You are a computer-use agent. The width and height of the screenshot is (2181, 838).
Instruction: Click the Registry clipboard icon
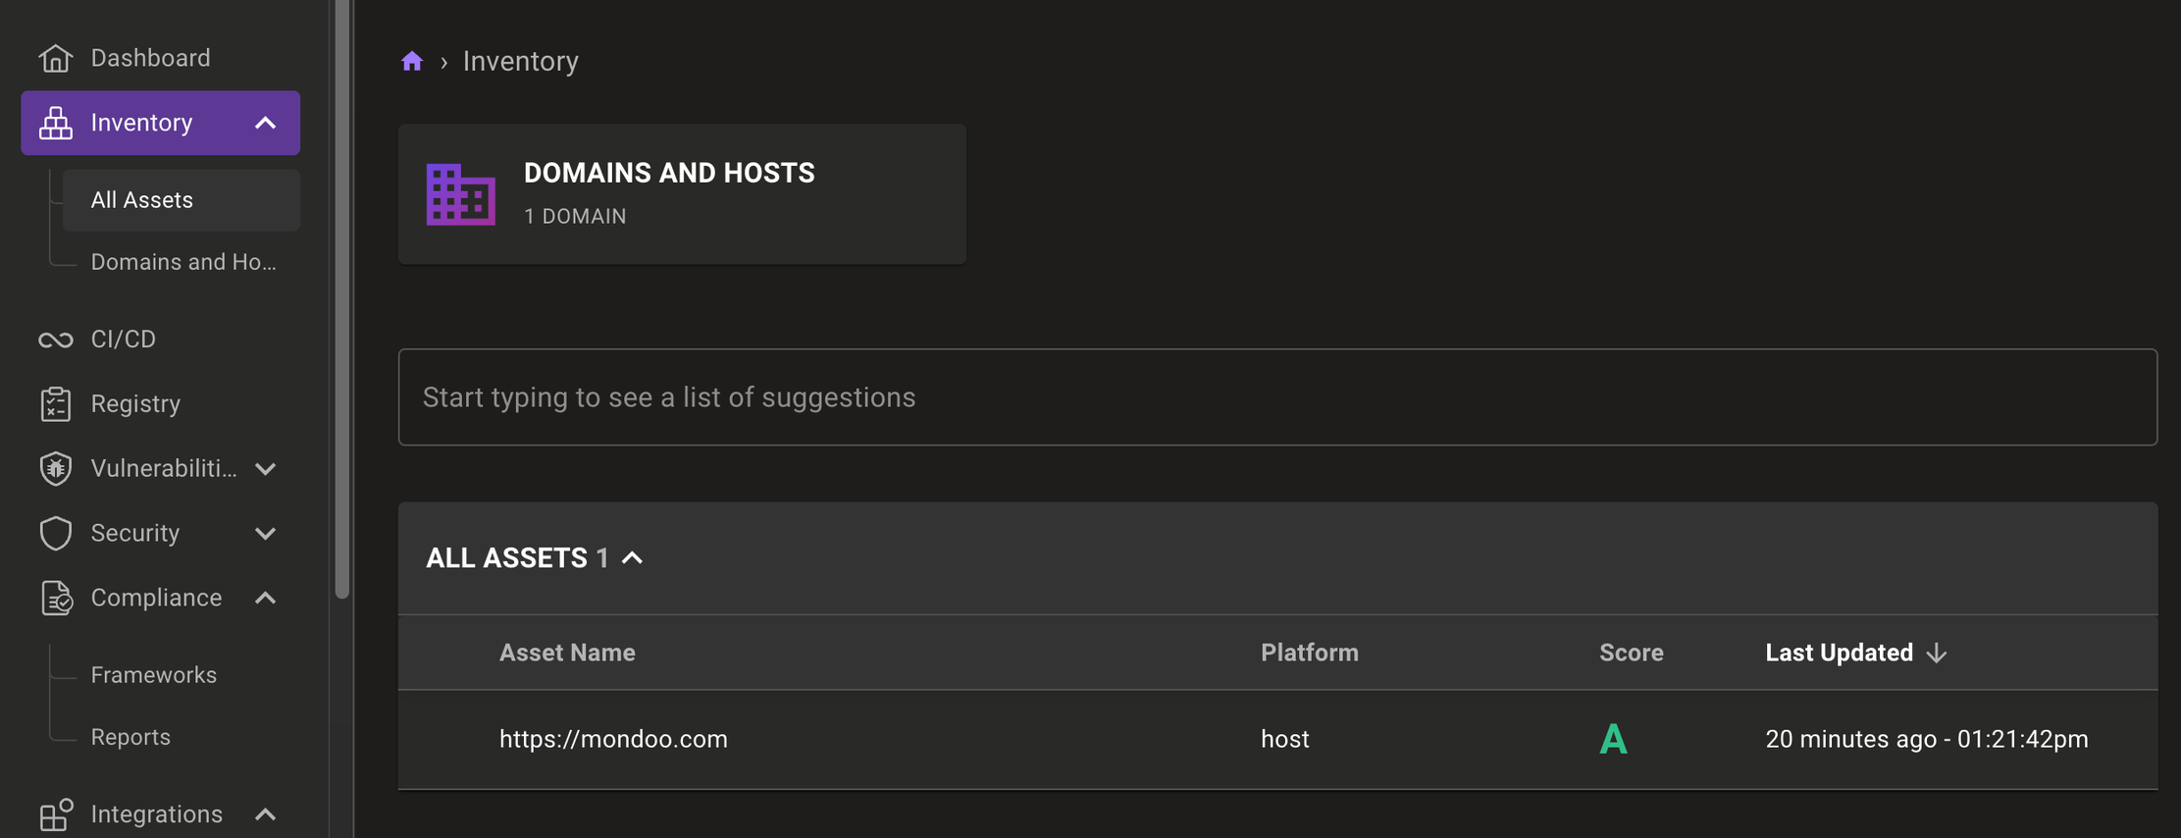(56, 403)
